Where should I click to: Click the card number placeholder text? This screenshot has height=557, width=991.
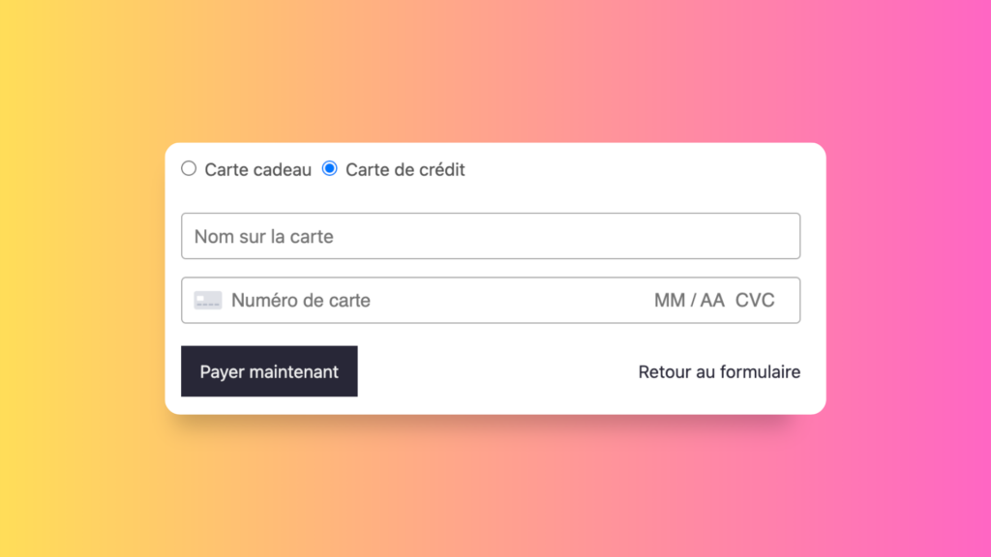[300, 300]
